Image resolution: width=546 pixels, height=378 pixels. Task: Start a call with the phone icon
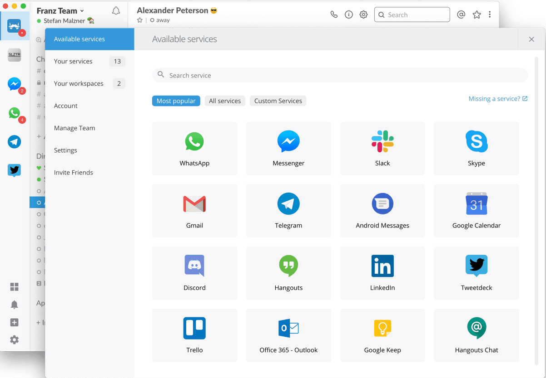[334, 14]
